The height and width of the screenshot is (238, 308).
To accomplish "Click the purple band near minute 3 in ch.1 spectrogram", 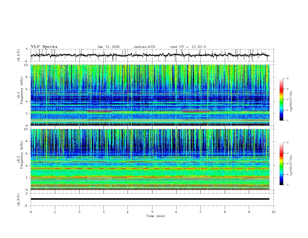I will click(100, 111).
